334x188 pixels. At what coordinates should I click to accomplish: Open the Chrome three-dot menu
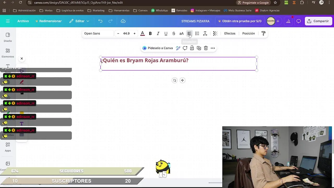coord(329,3)
